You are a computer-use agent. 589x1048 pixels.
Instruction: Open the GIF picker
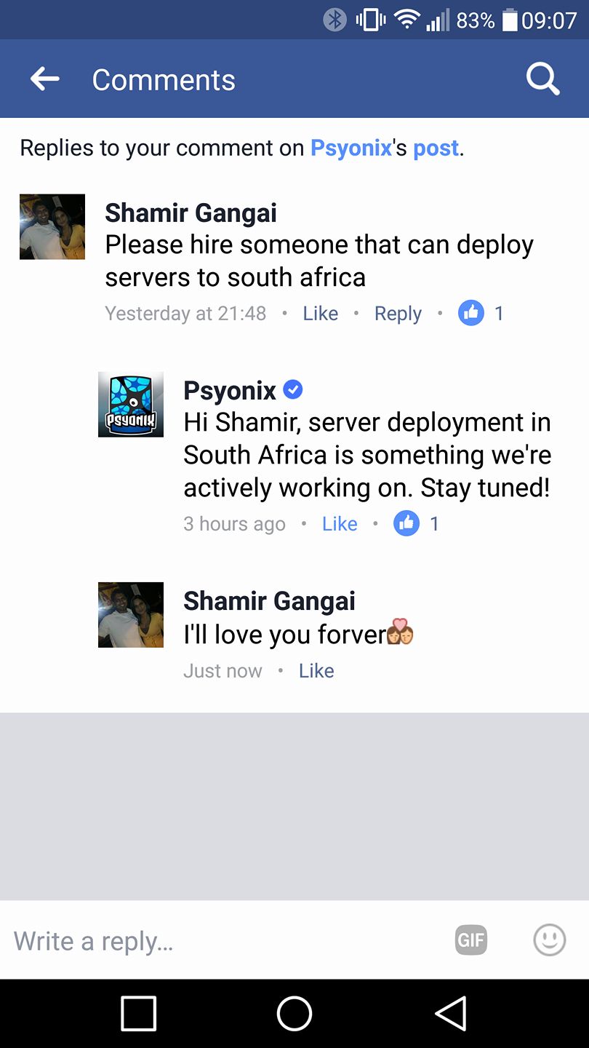tap(470, 940)
